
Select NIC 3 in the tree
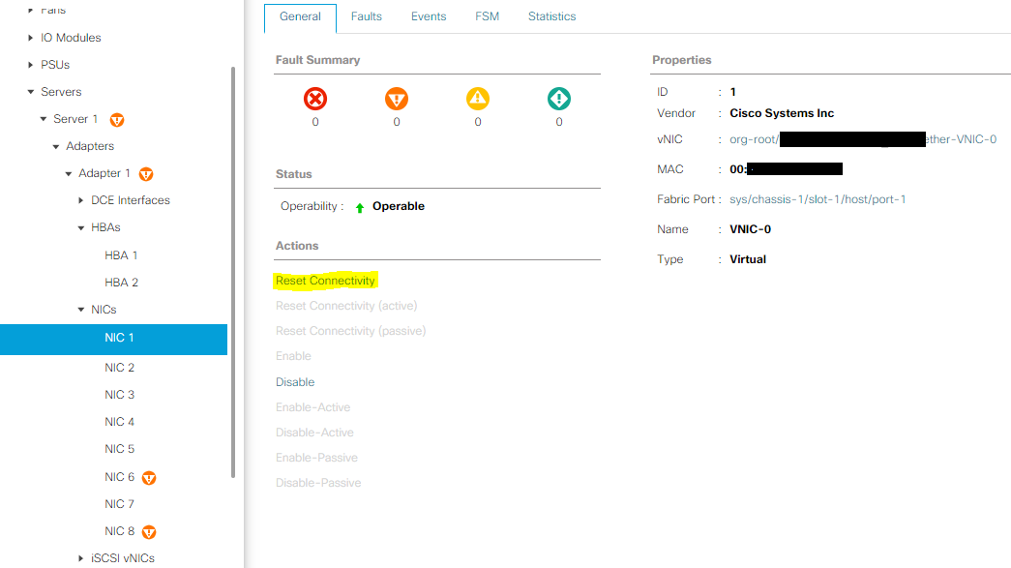click(119, 394)
